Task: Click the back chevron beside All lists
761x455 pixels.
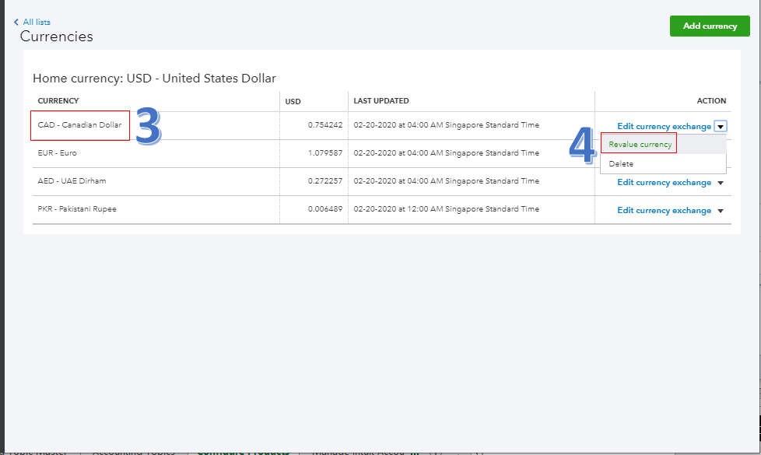Action: pos(16,23)
